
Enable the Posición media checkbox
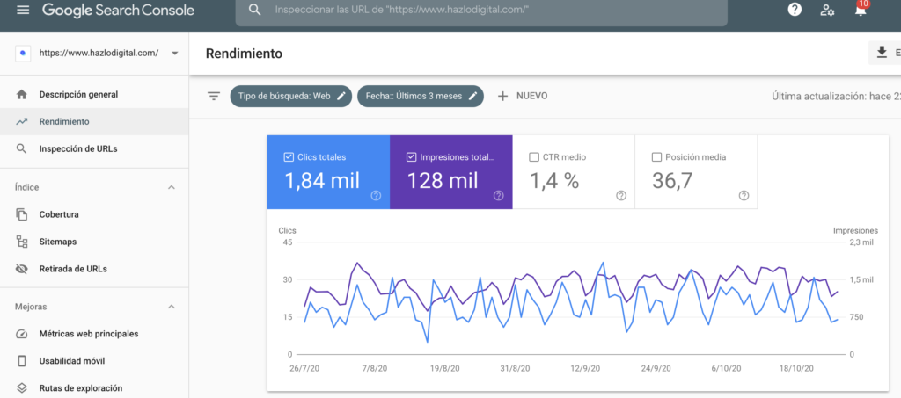tap(656, 157)
